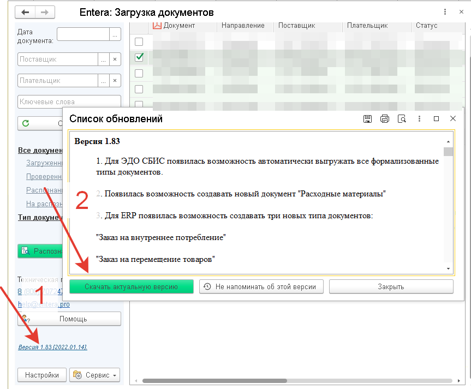Filter by Распознанные documents link
Image resolution: width=471 pixels, height=389 pixels.
pos(44,190)
